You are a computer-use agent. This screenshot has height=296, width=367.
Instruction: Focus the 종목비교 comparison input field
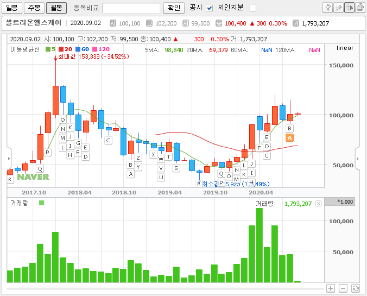[x=131, y=8]
